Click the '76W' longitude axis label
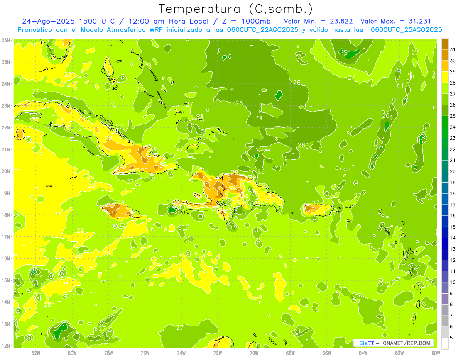 pyautogui.click(x=145, y=353)
